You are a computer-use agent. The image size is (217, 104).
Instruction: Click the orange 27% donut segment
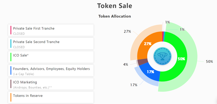(x=145, y=46)
